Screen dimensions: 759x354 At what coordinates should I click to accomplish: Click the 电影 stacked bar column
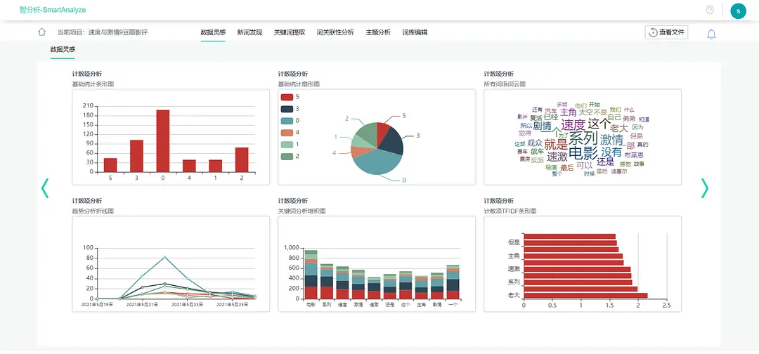pos(311,274)
